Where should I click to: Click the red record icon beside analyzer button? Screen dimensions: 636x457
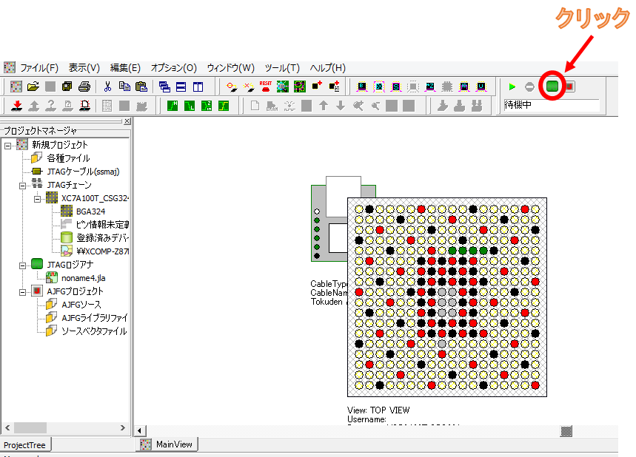click(x=570, y=87)
